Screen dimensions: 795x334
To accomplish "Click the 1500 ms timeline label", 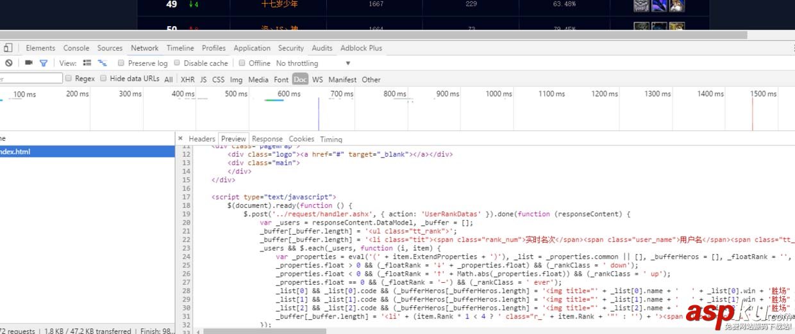I will 763,94.
